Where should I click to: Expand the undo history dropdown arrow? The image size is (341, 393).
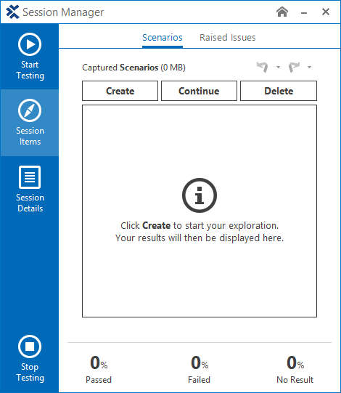(278, 67)
